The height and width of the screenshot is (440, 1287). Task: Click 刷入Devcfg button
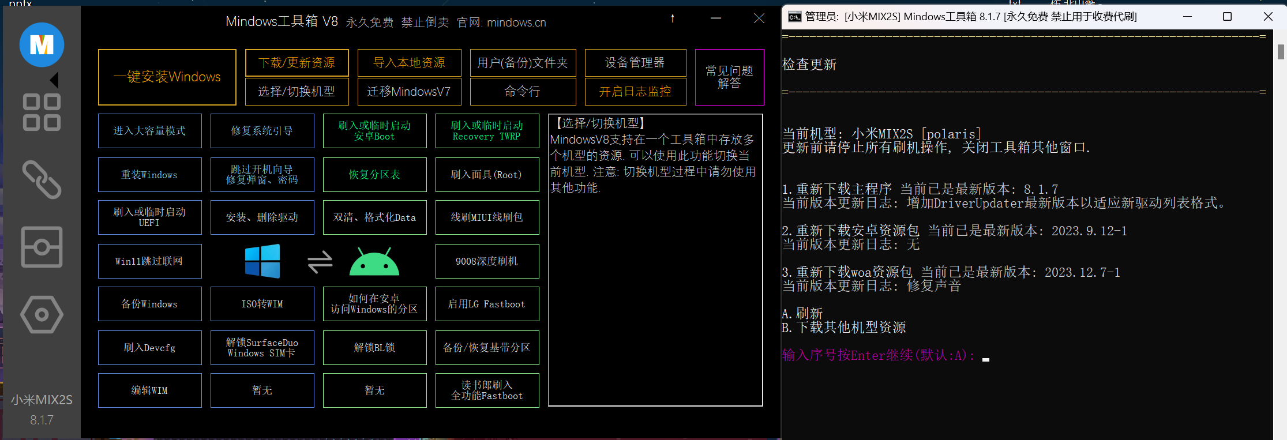point(150,348)
